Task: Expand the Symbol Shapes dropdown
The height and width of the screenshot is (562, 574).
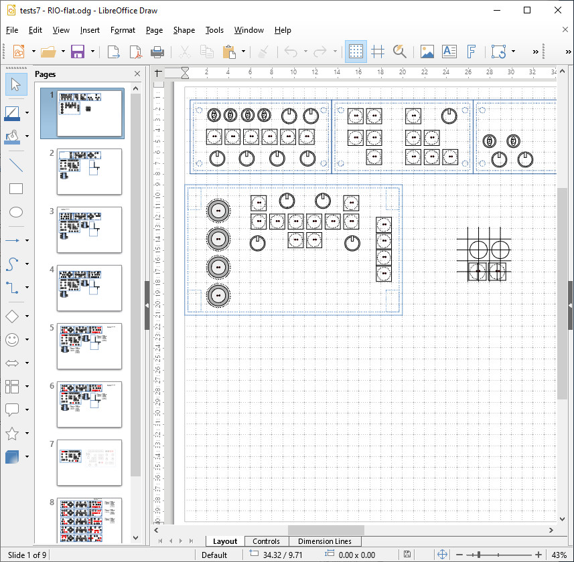Action: click(27, 340)
